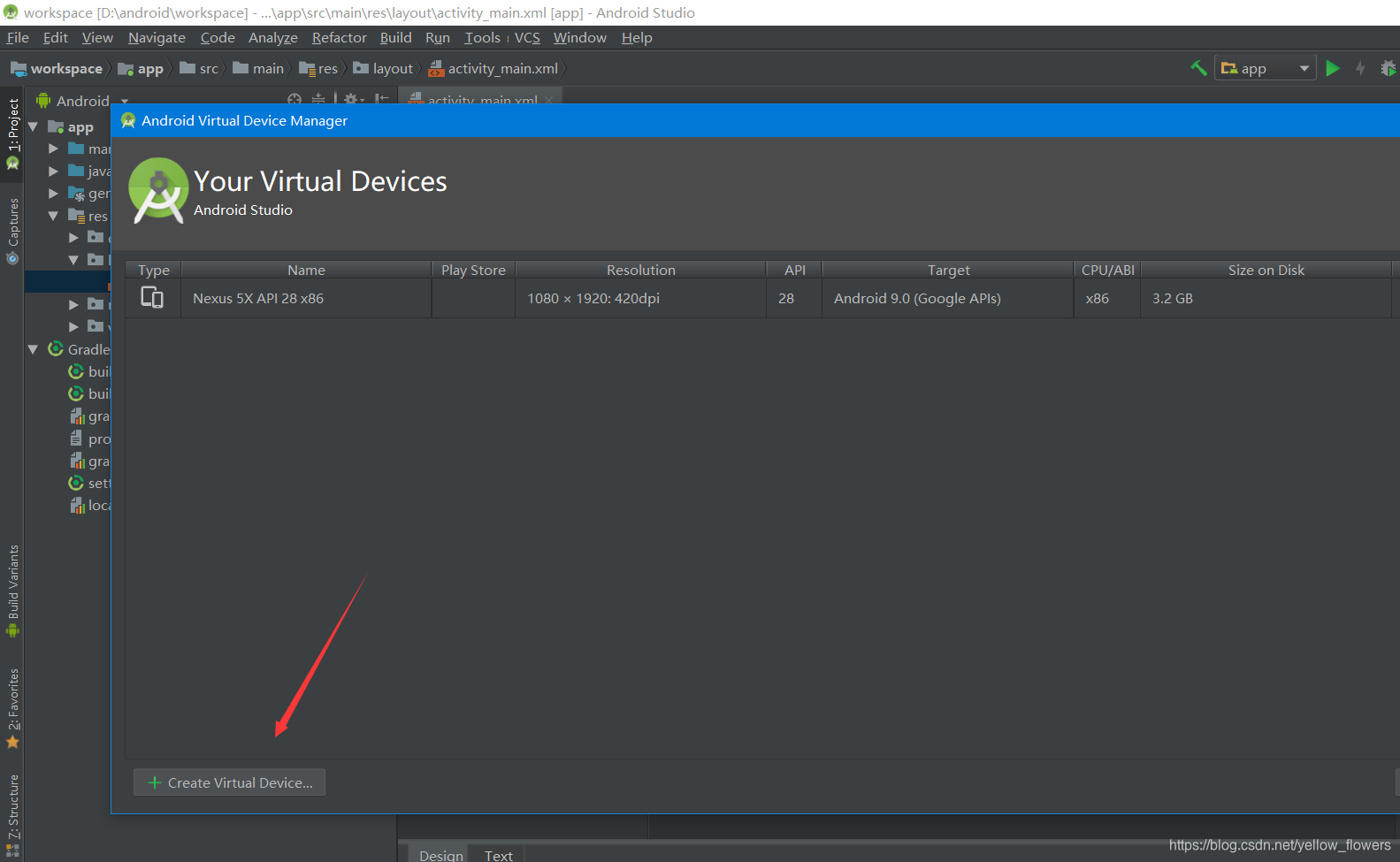Sort devices by Name column header
The width and height of the screenshot is (1400, 862).
point(306,270)
